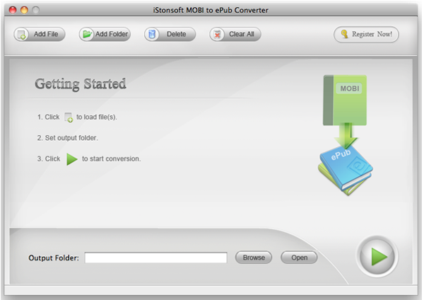Click the Add File toolbar button
Viewport: 424px width, 300px height.
(x=40, y=34)
